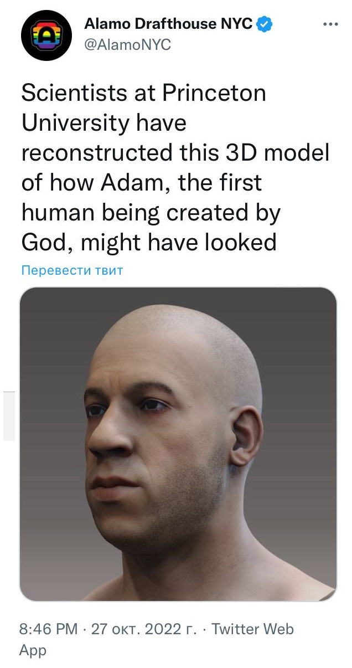Click the Перевести твит translate link

(x=72, y=270)
